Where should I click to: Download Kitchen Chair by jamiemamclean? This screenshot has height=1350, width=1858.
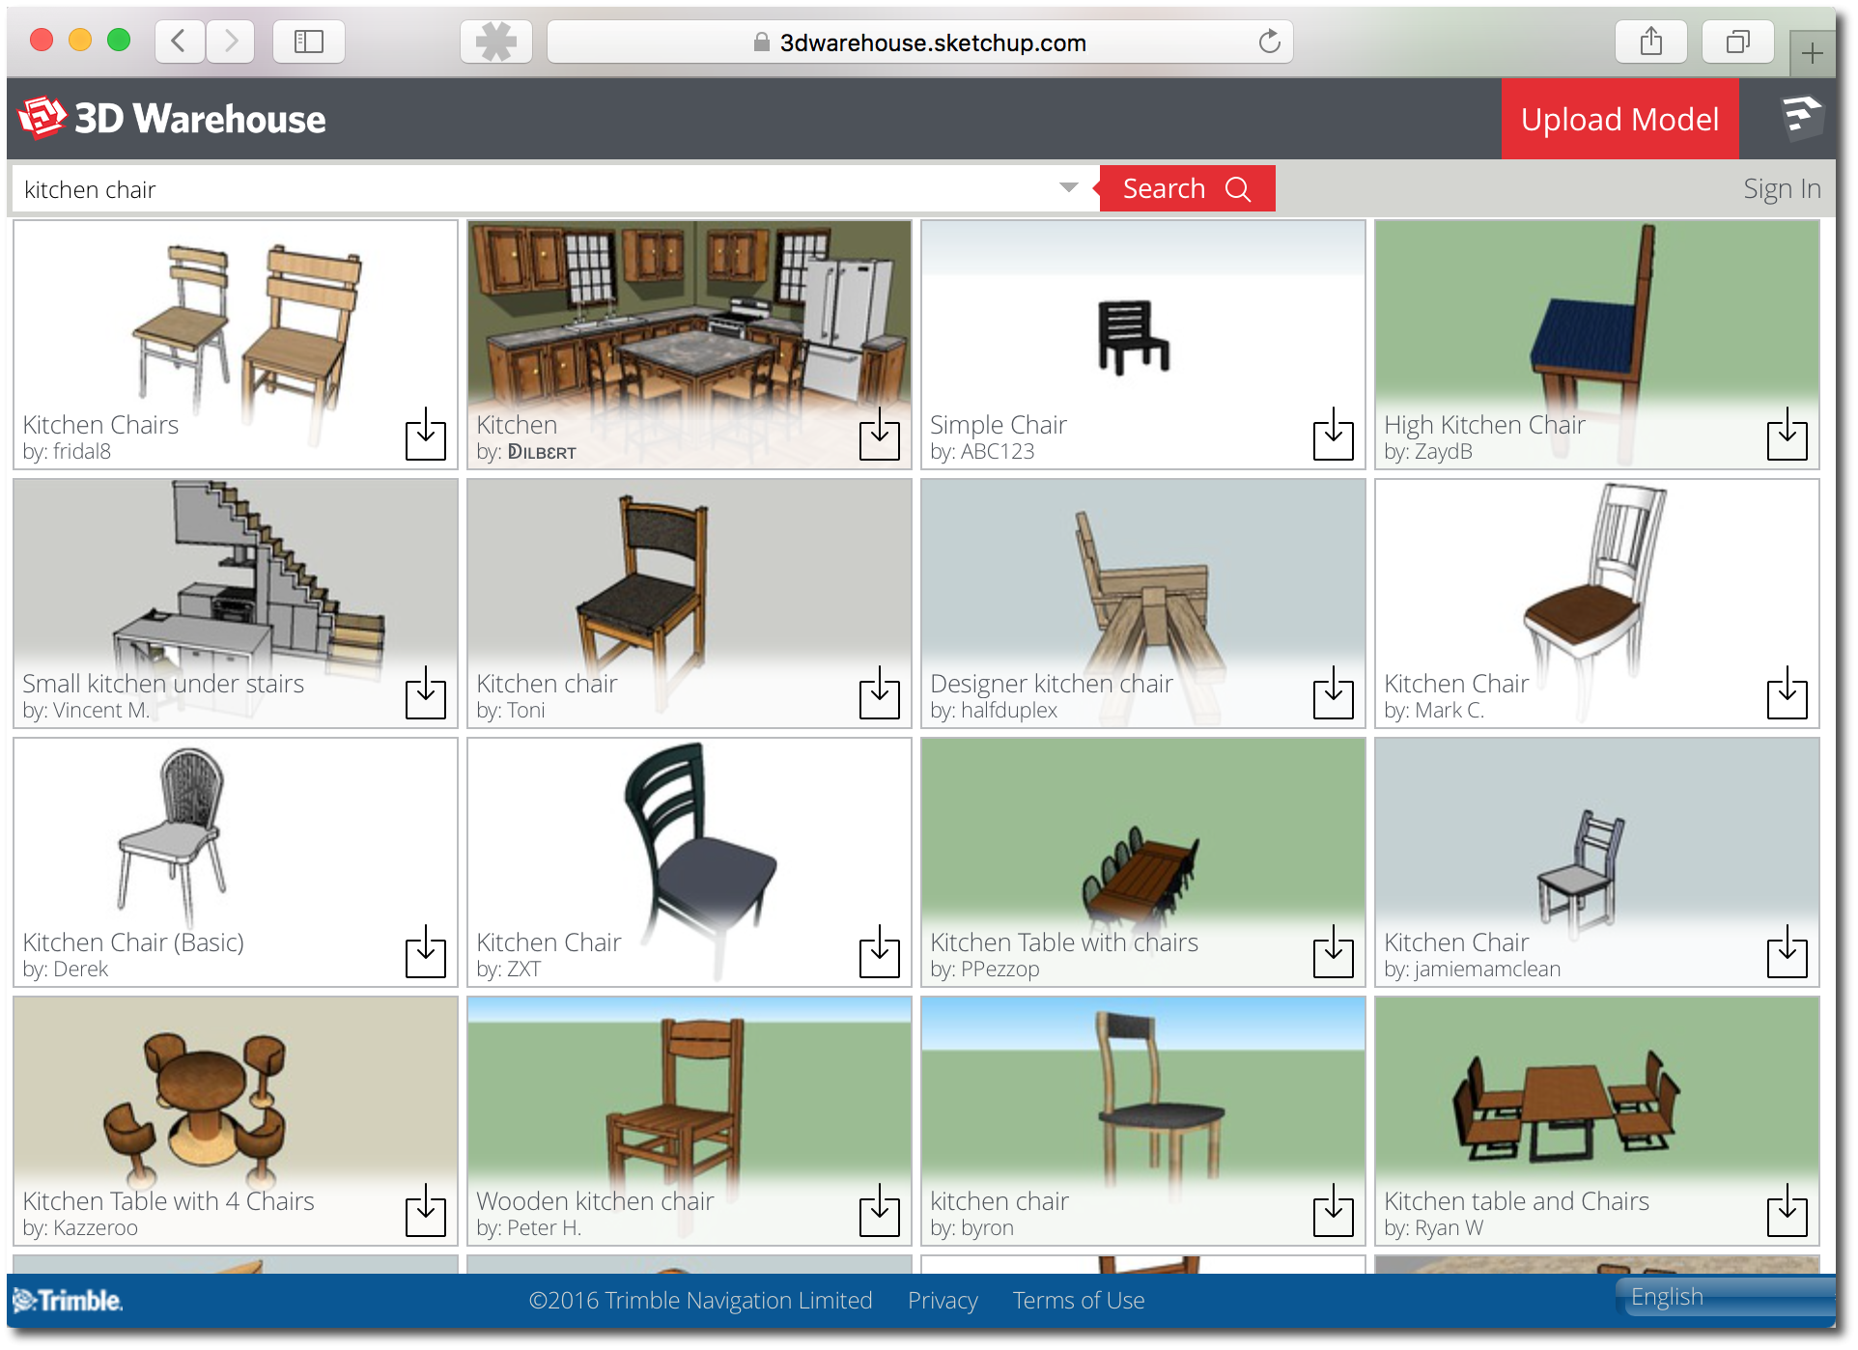click(1787, 952)
